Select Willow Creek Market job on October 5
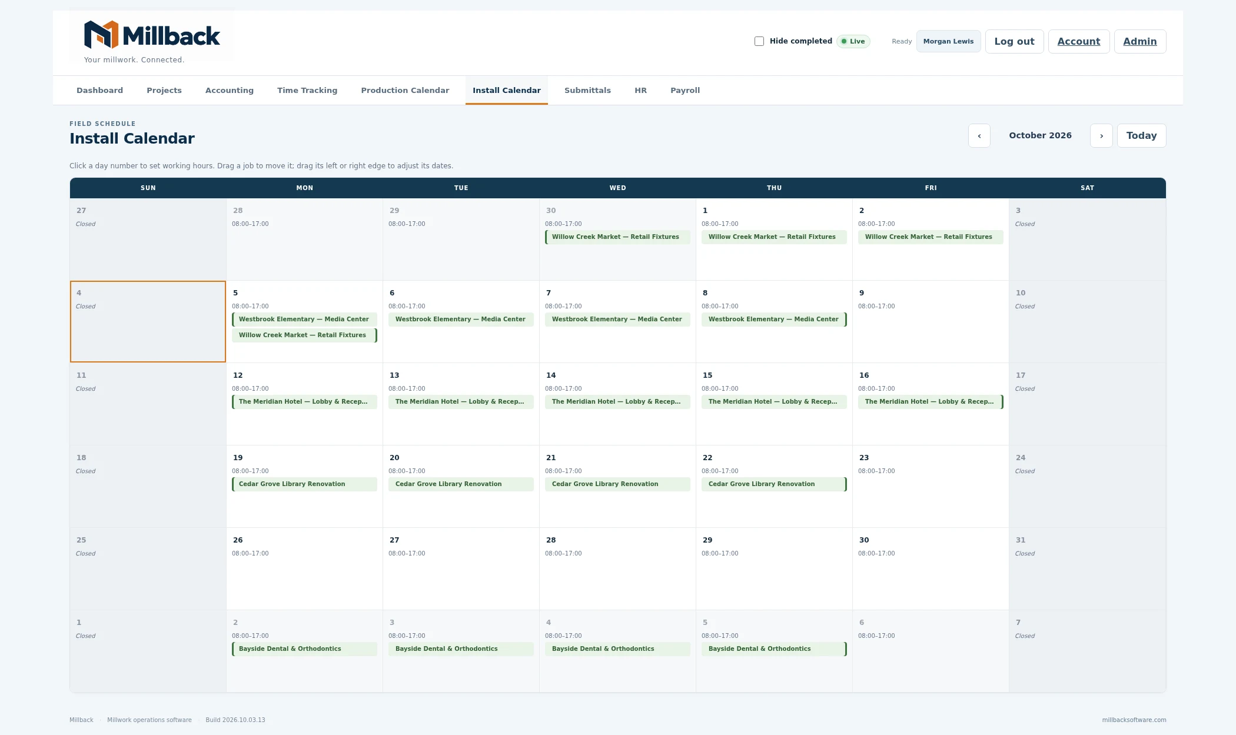1236x735 pixels. [x=304, y=335]
